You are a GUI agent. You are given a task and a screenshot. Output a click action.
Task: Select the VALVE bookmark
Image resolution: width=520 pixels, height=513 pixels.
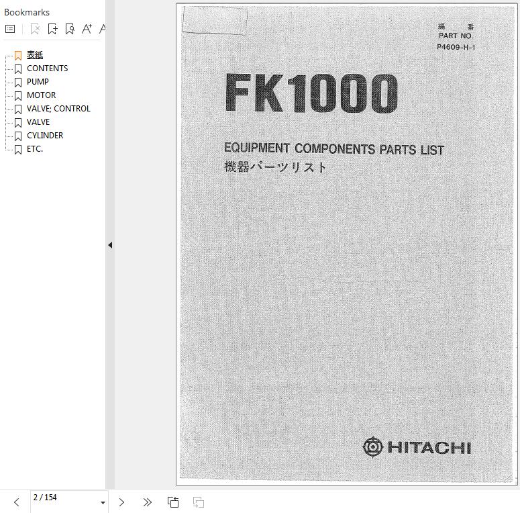38,122
